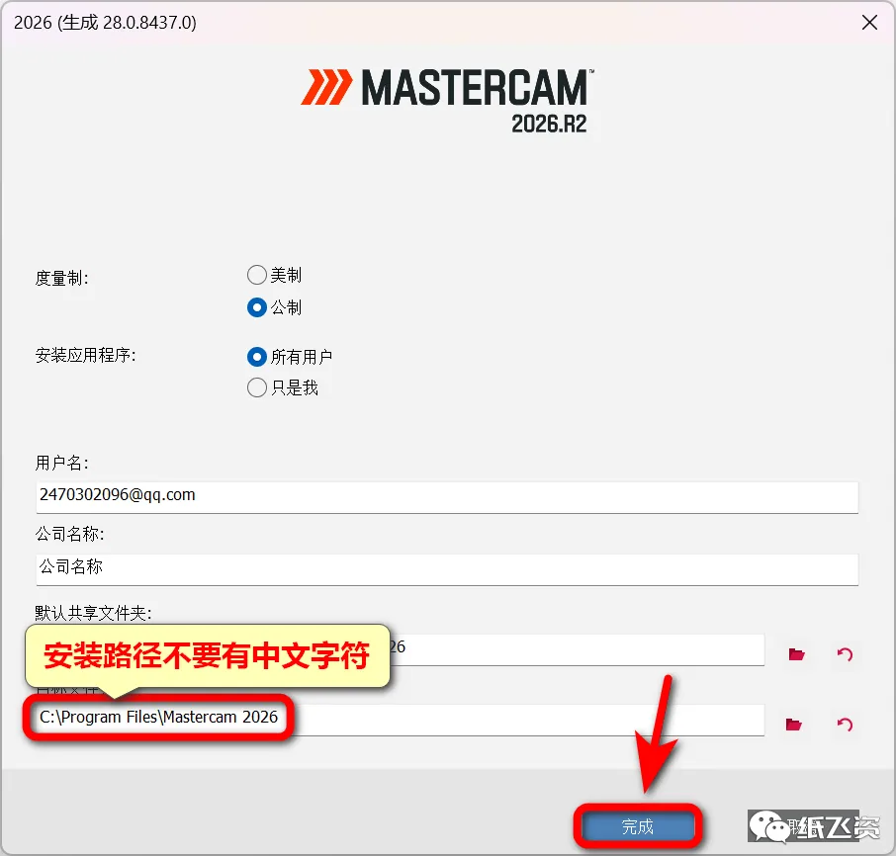Image resolution: width=896 pixels, height=856 pixels.
Task: Browse for the default shared folder location
Action: coord(796,653)
